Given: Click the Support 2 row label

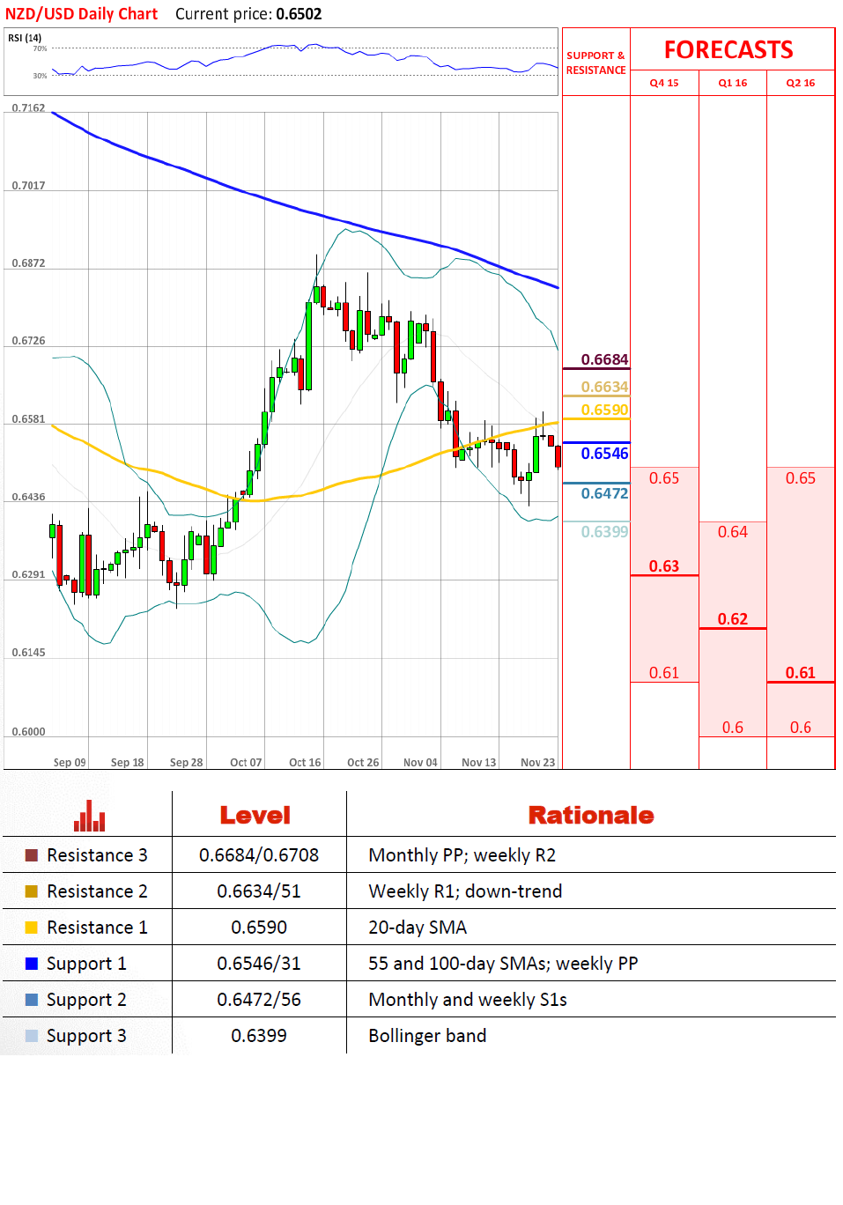Looking at the screenshot, I should click(x=86, y=1001).
